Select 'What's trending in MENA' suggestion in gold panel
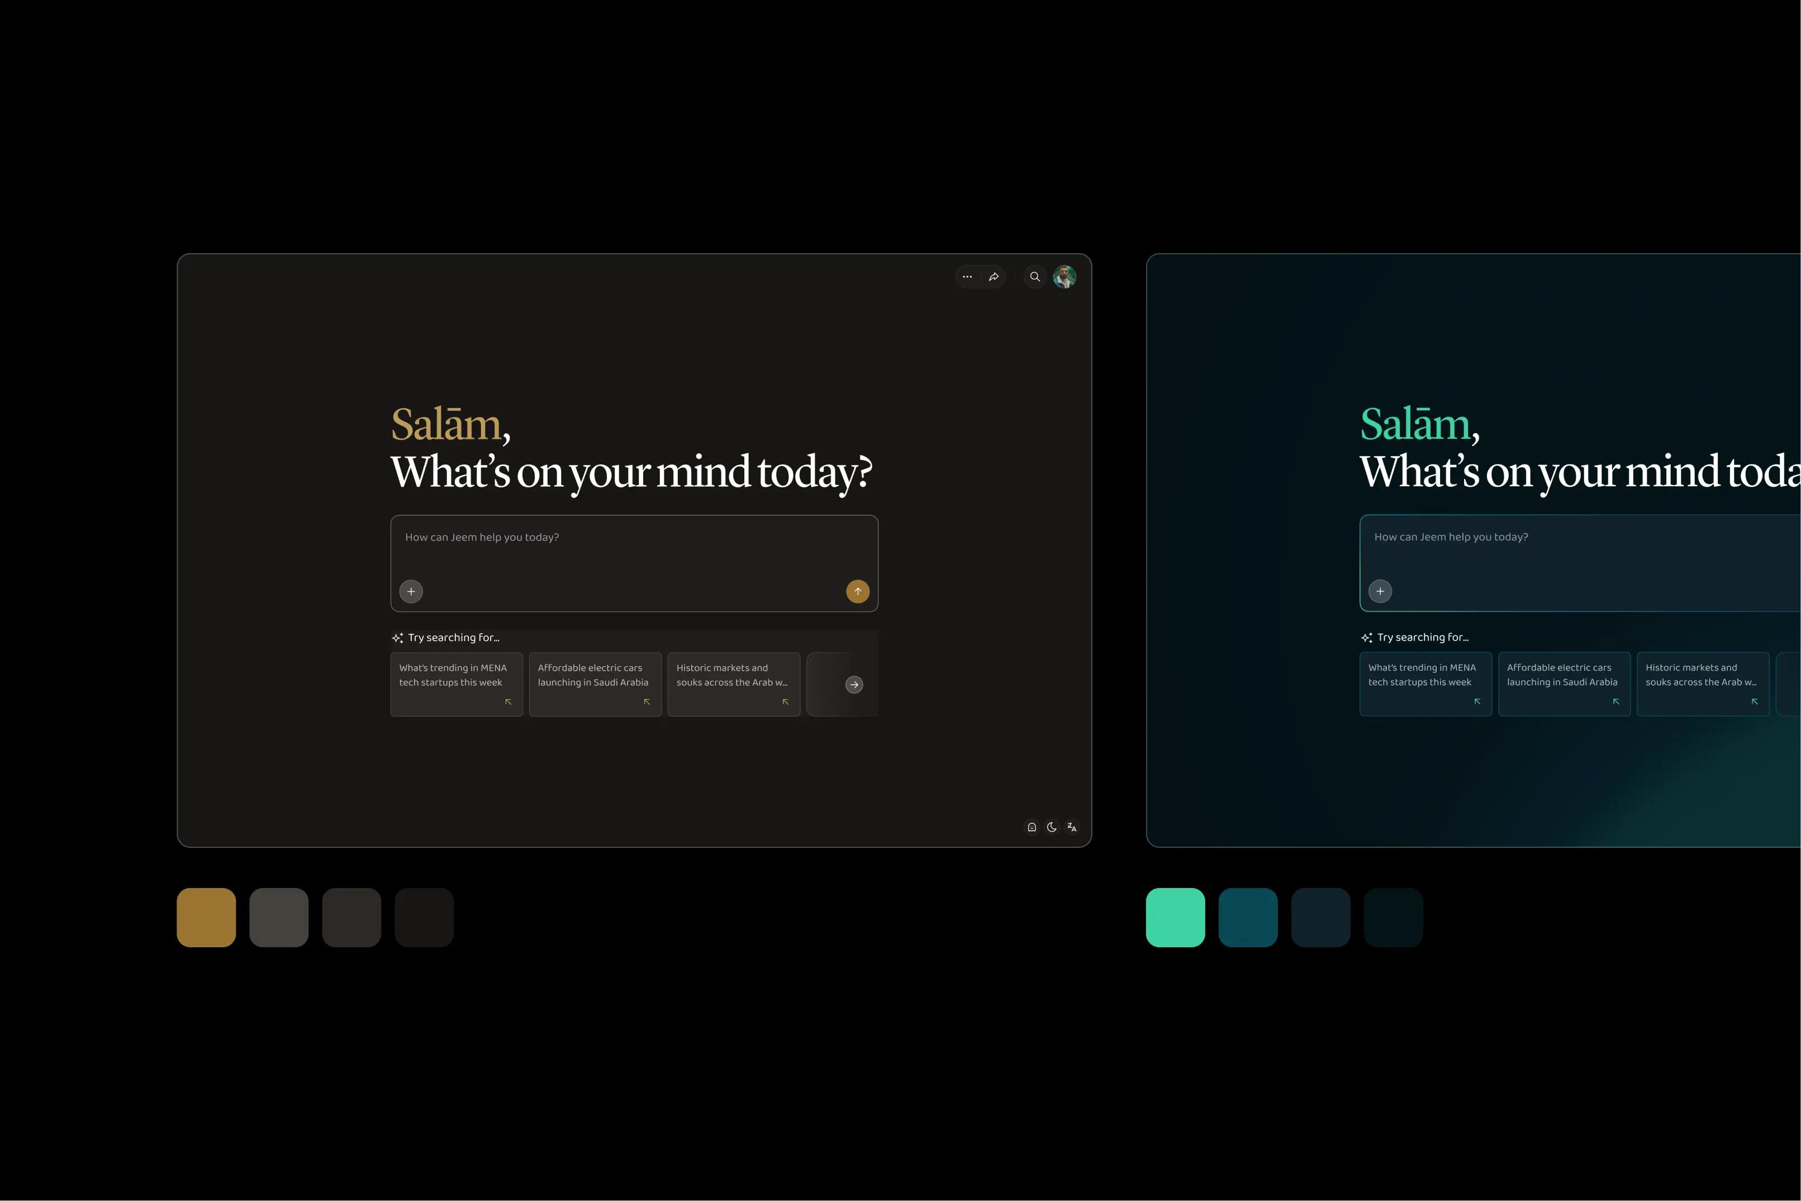The height and width of the screenshot is (1201, 1801). [x=457, y=684]
